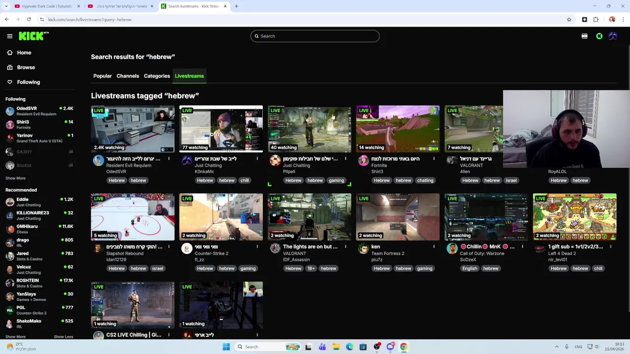Screen dimensions: 630x354
Task: Click the Resident Evil Requiem category link on card
Action: [128, 165]
